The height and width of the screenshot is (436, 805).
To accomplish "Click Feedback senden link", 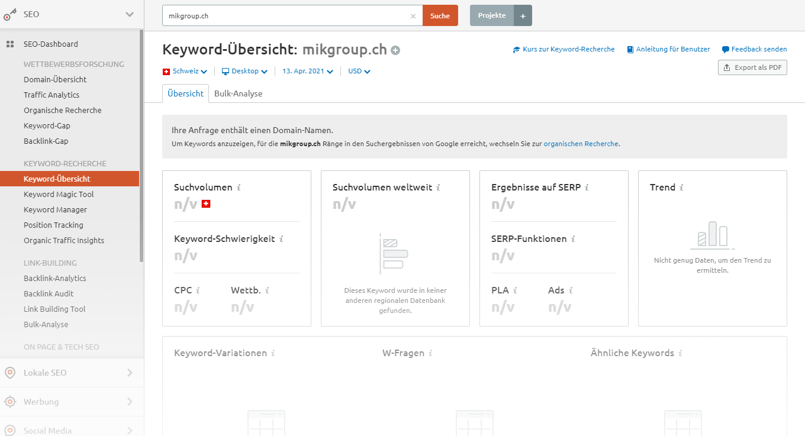I will [759, 50].
